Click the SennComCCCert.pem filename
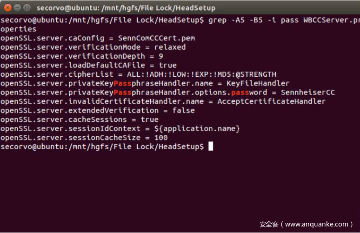This screenshot has width=360, height=233. click(156, 38)
